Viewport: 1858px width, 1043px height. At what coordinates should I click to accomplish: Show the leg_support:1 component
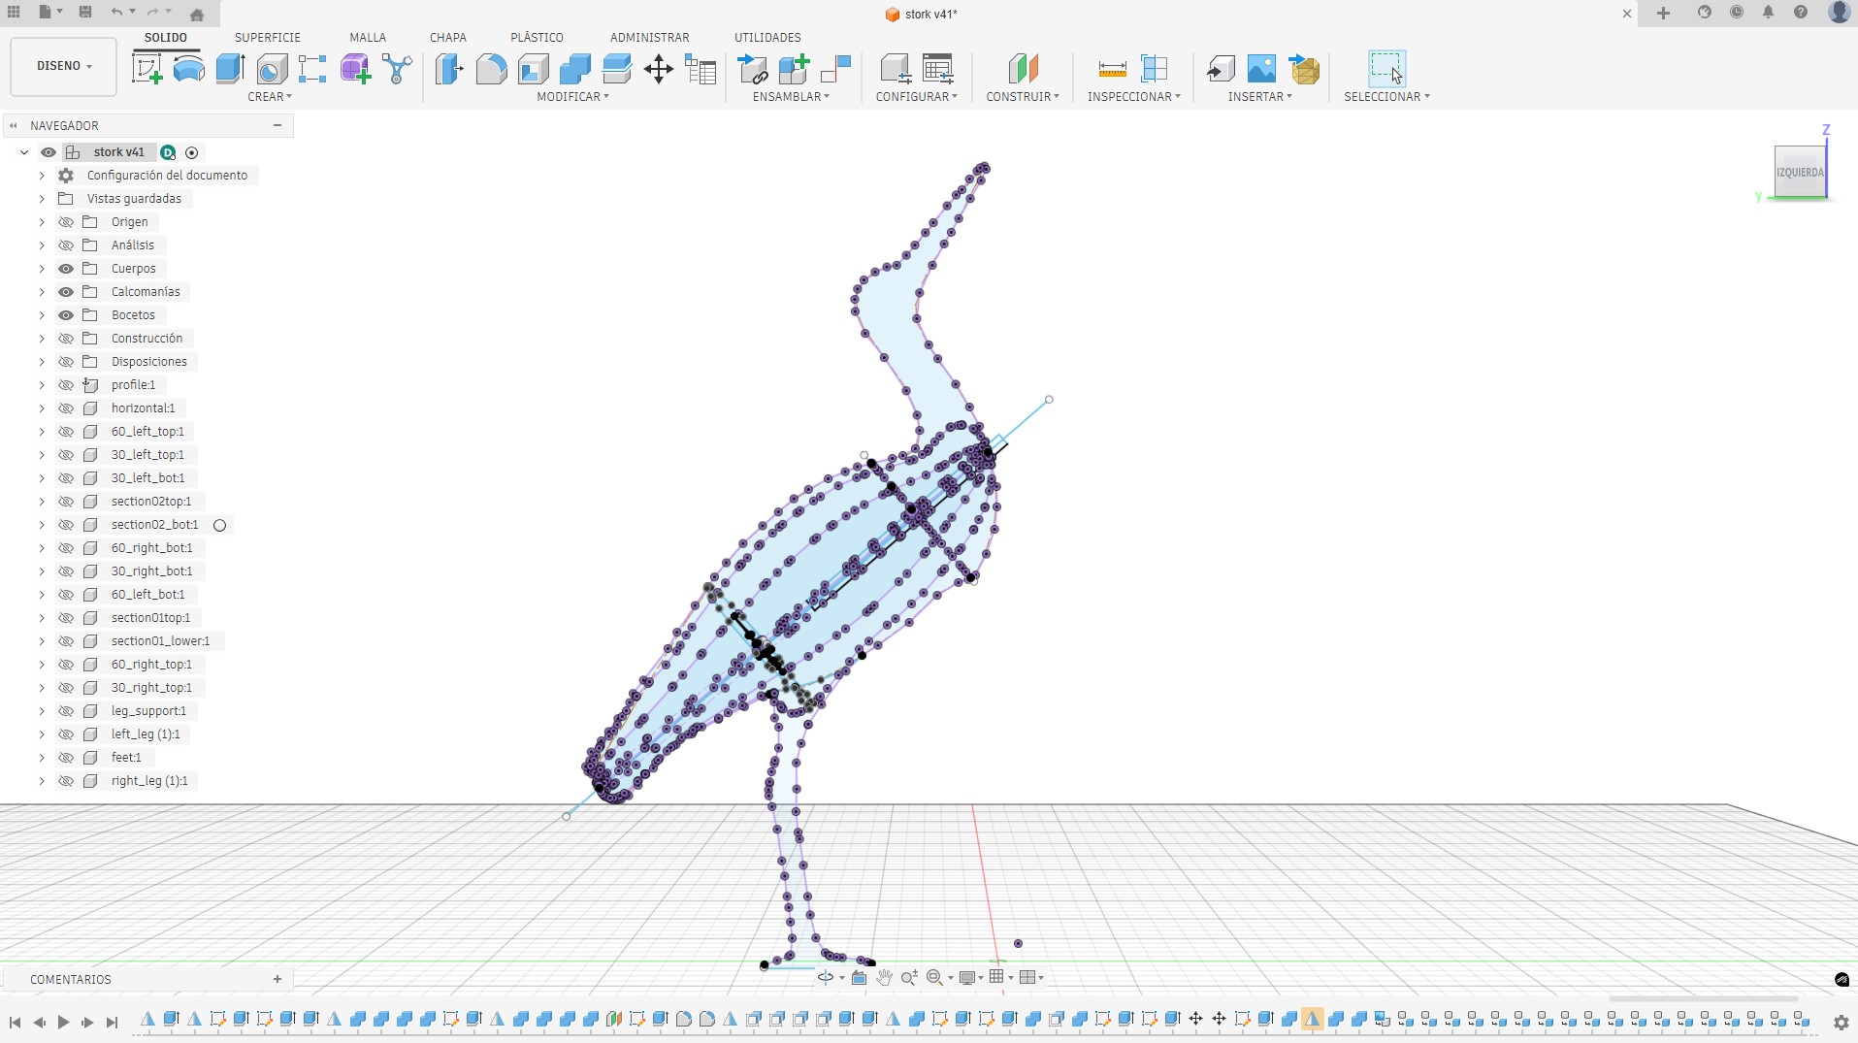(66, 711)
